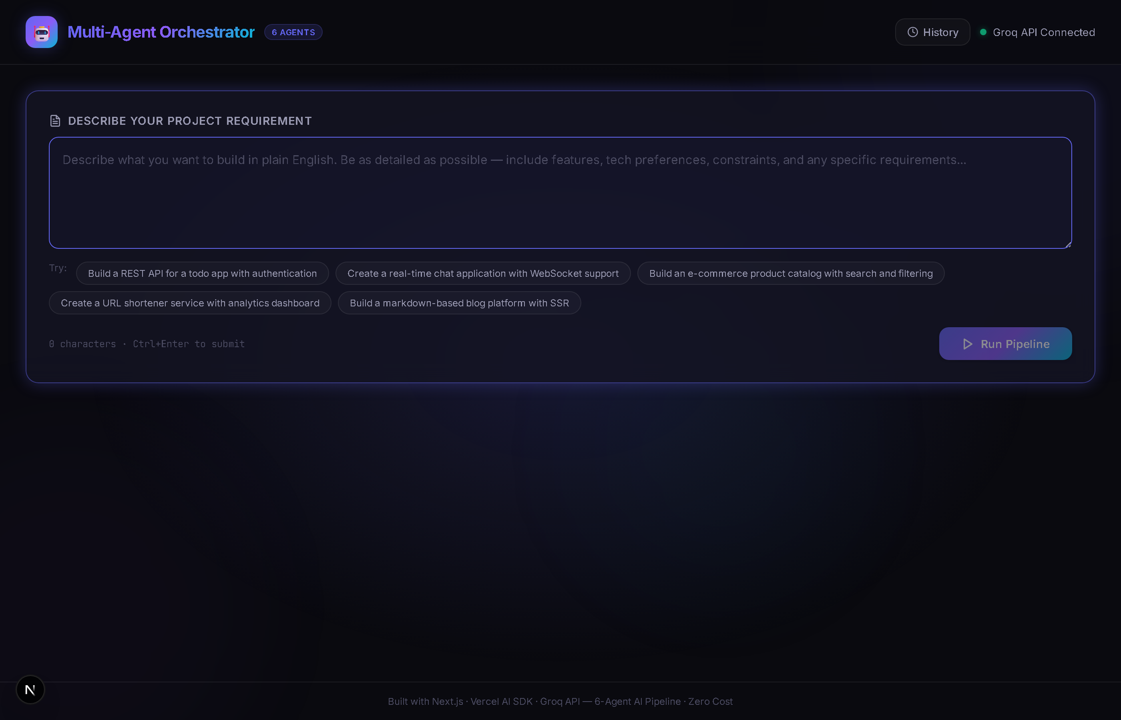
Task: Click the 6 AGENTS badge
Action: [293, 32]
